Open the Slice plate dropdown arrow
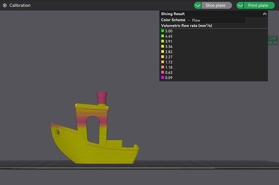This screenshot has height=185, width=279. point(197,5)
